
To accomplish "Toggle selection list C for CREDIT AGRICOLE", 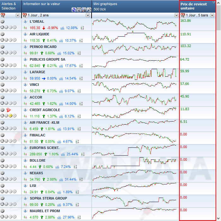I will [x=10, y=116].
